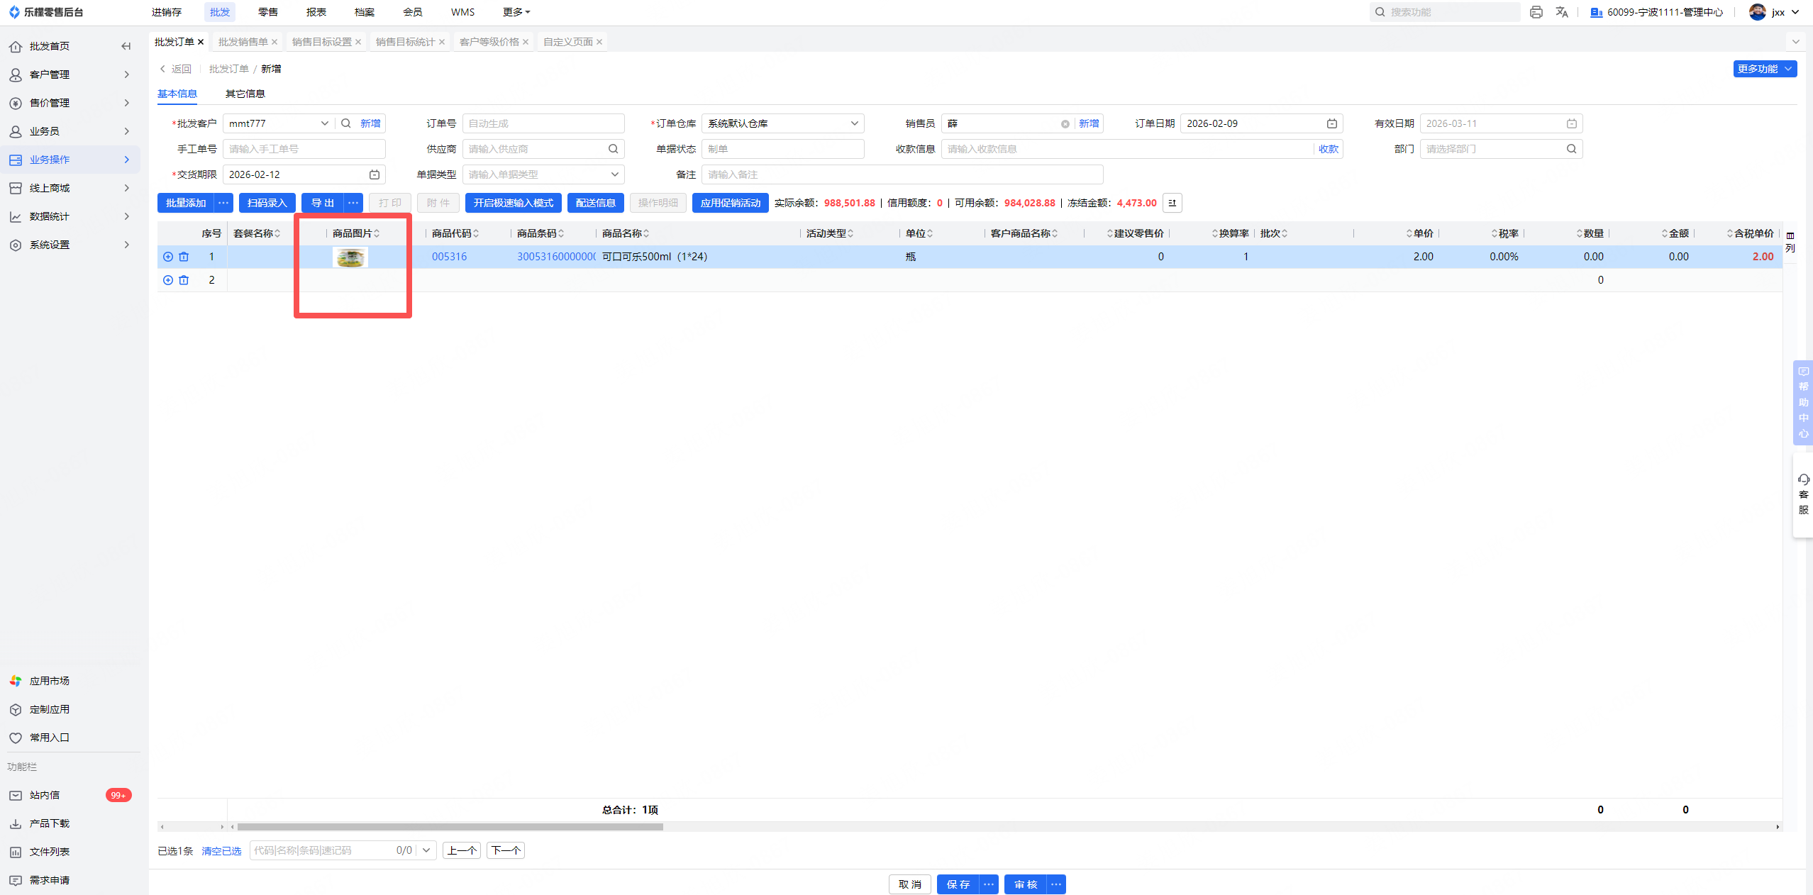Click the 清空已选 link
Image resolution: width=1813 pixels, height=895 pixels.
pyautogui.click(x=221, y=850)
